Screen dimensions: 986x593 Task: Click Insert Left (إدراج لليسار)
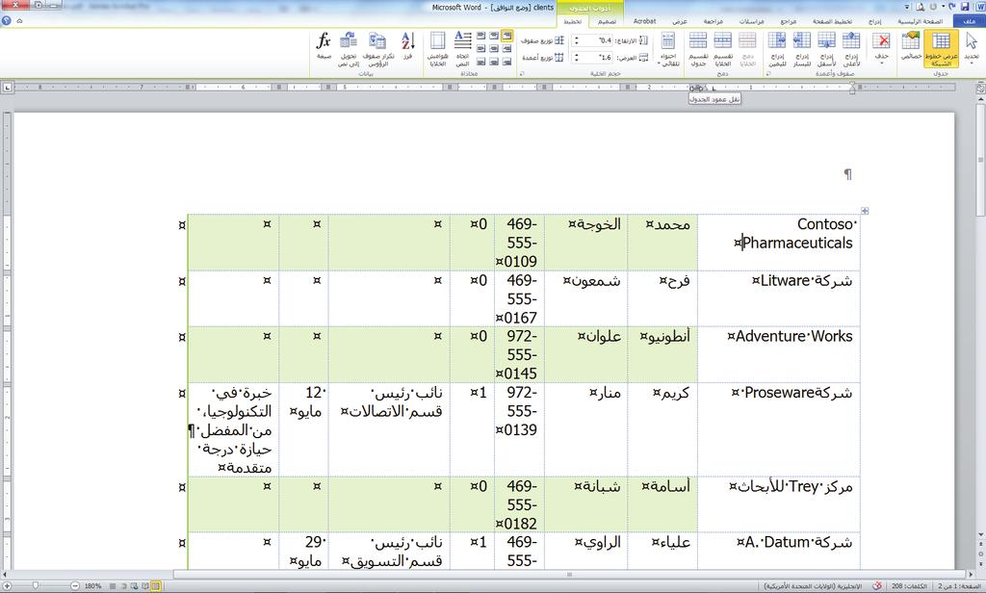(802, 49)
